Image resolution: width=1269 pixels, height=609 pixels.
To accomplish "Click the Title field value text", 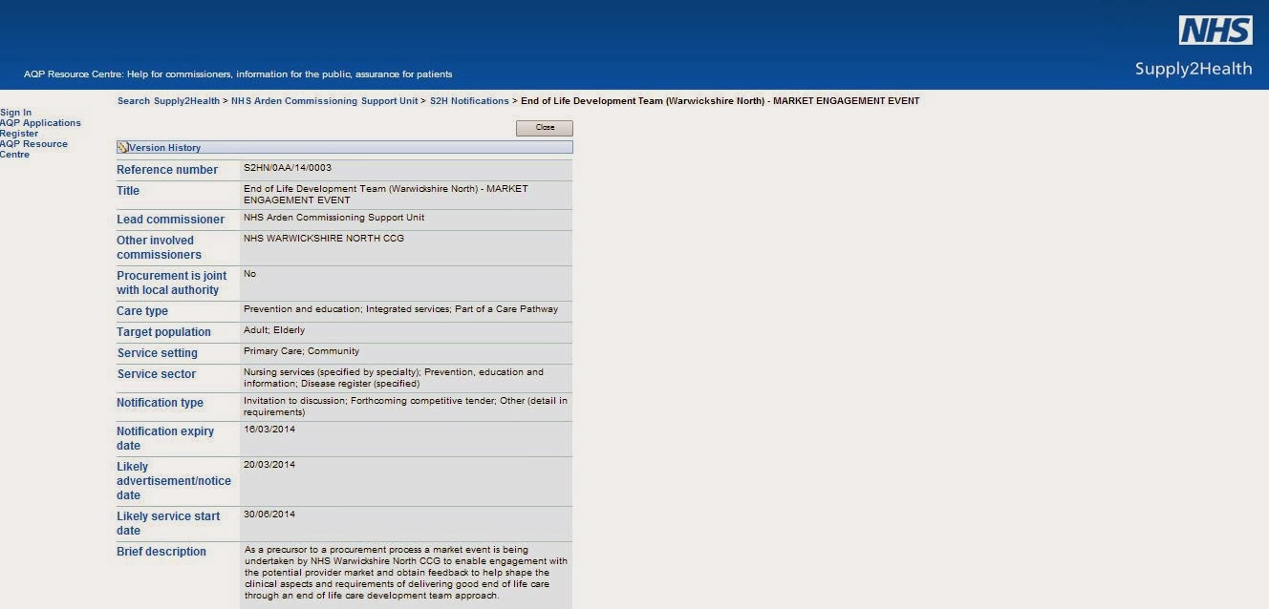I will [386, 195].
